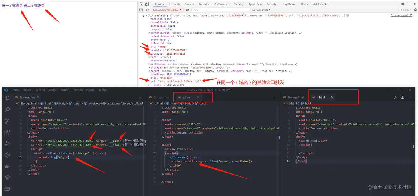Open the 文件(F) menu in VS Code

(16, 90)
